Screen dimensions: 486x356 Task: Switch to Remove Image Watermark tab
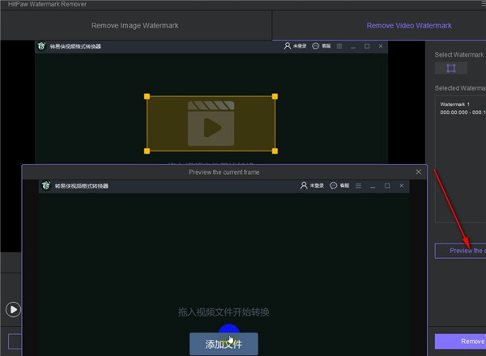(135, 26)
